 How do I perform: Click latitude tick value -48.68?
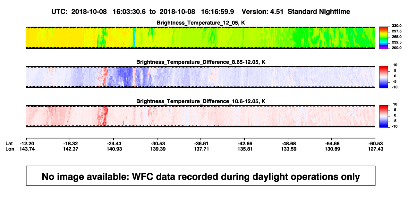coord(289,143)
